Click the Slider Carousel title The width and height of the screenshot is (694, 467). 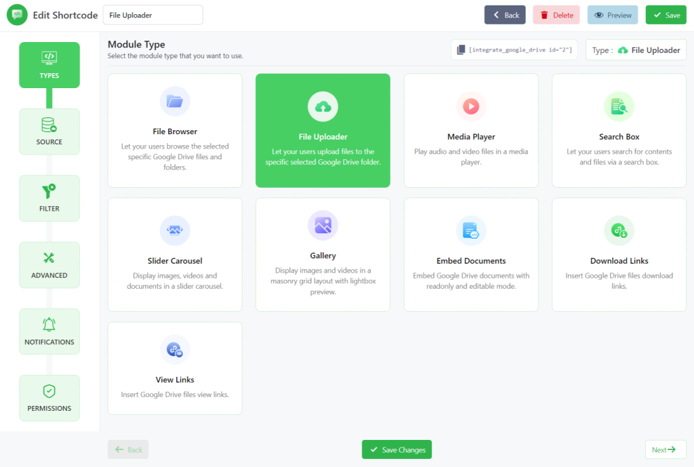pyautogui.click(x=175, y=261)
